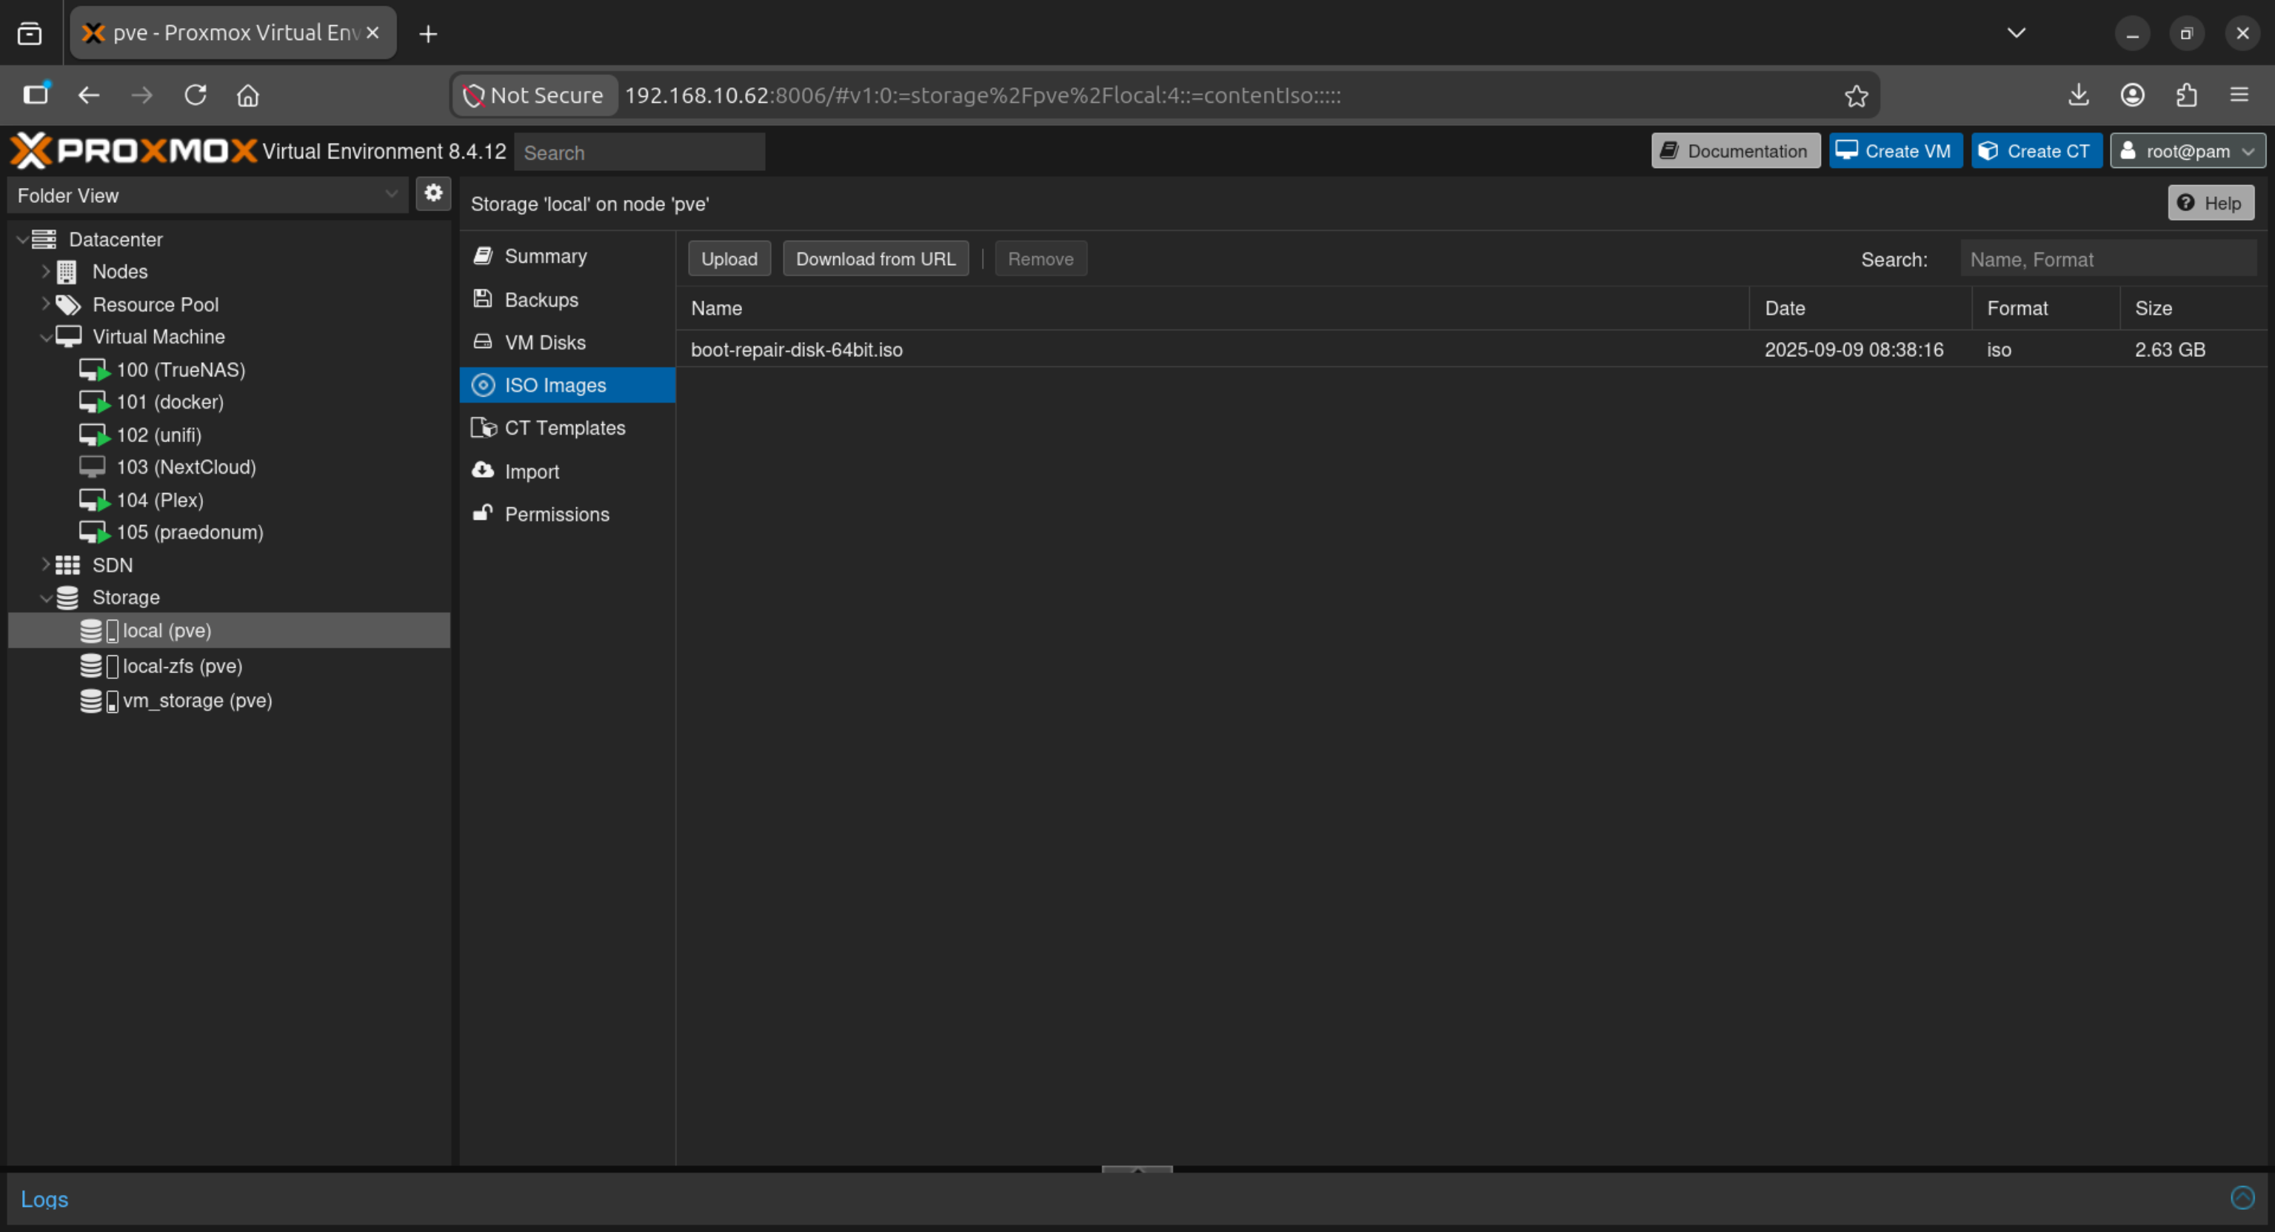The height and width of the screenshot is (1232, 2275).
Task: Click the Remove button
Action: point(1040,258)
